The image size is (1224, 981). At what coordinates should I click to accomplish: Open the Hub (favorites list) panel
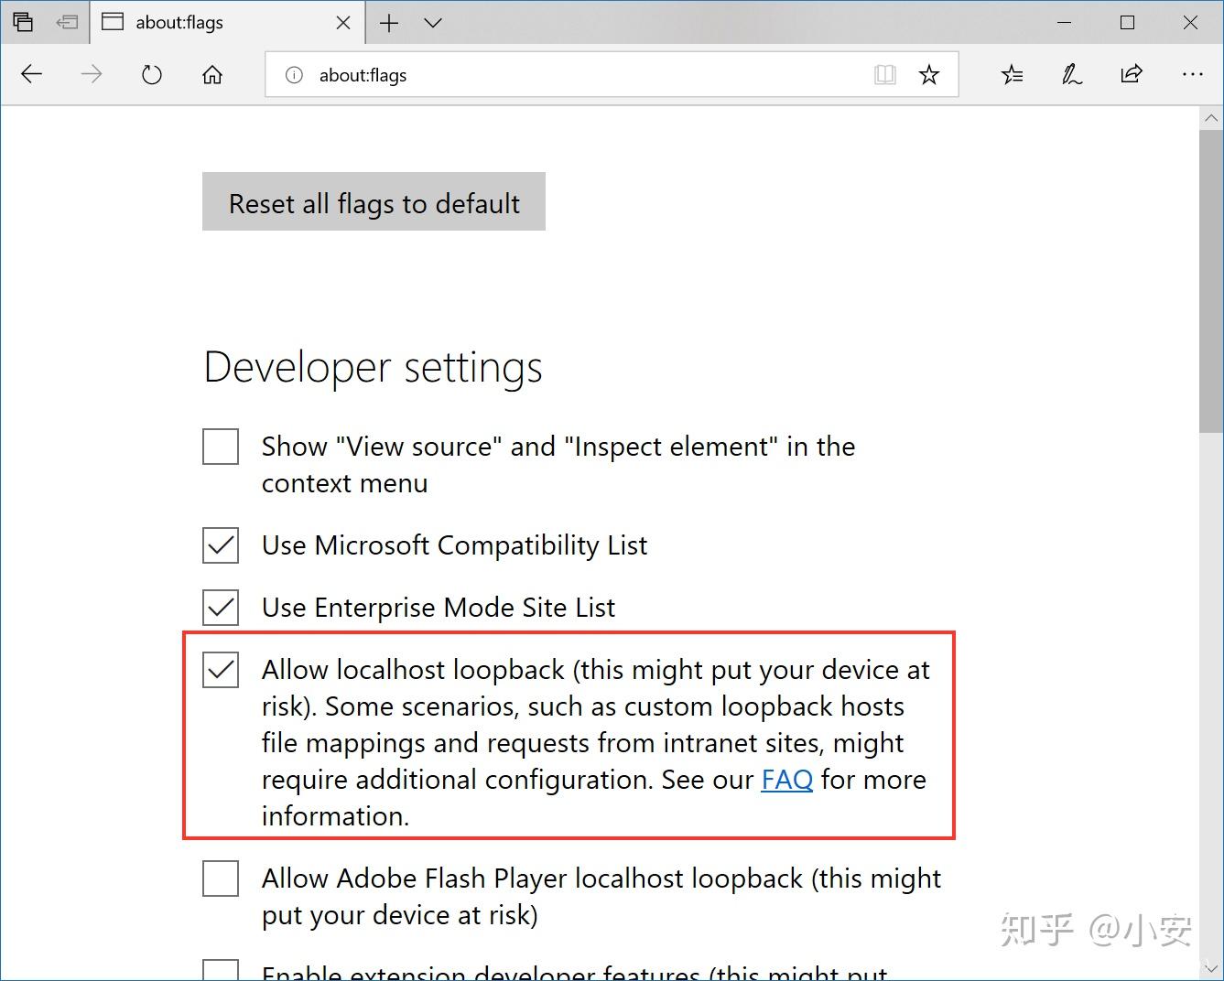coord(1012,74)
